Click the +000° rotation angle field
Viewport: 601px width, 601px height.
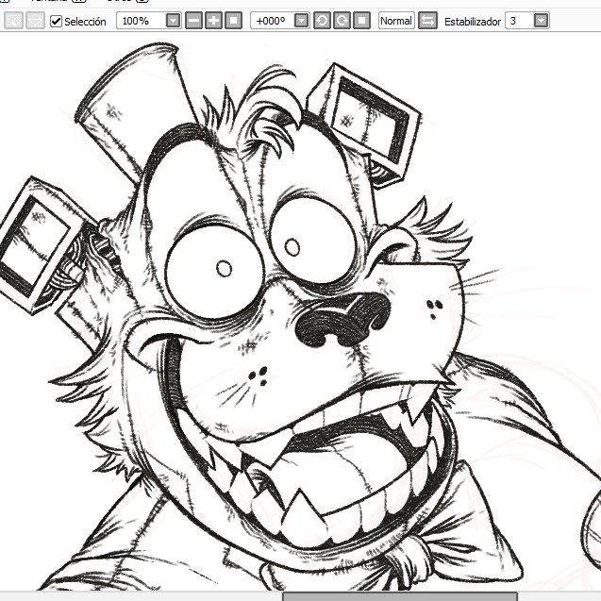[272, 21]
